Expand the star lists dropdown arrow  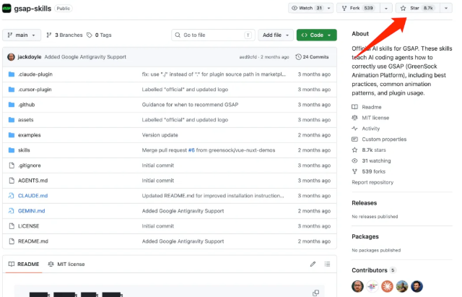(x=446, y=8)
